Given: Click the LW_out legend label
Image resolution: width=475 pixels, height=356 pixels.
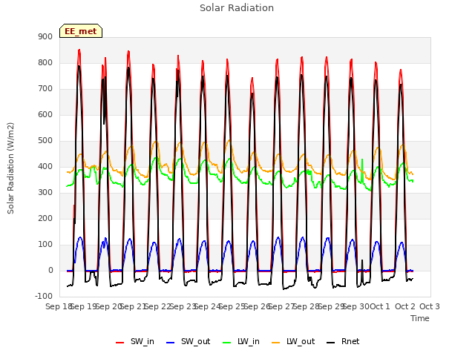Looking at the screenshot, I should pos(301,341).
